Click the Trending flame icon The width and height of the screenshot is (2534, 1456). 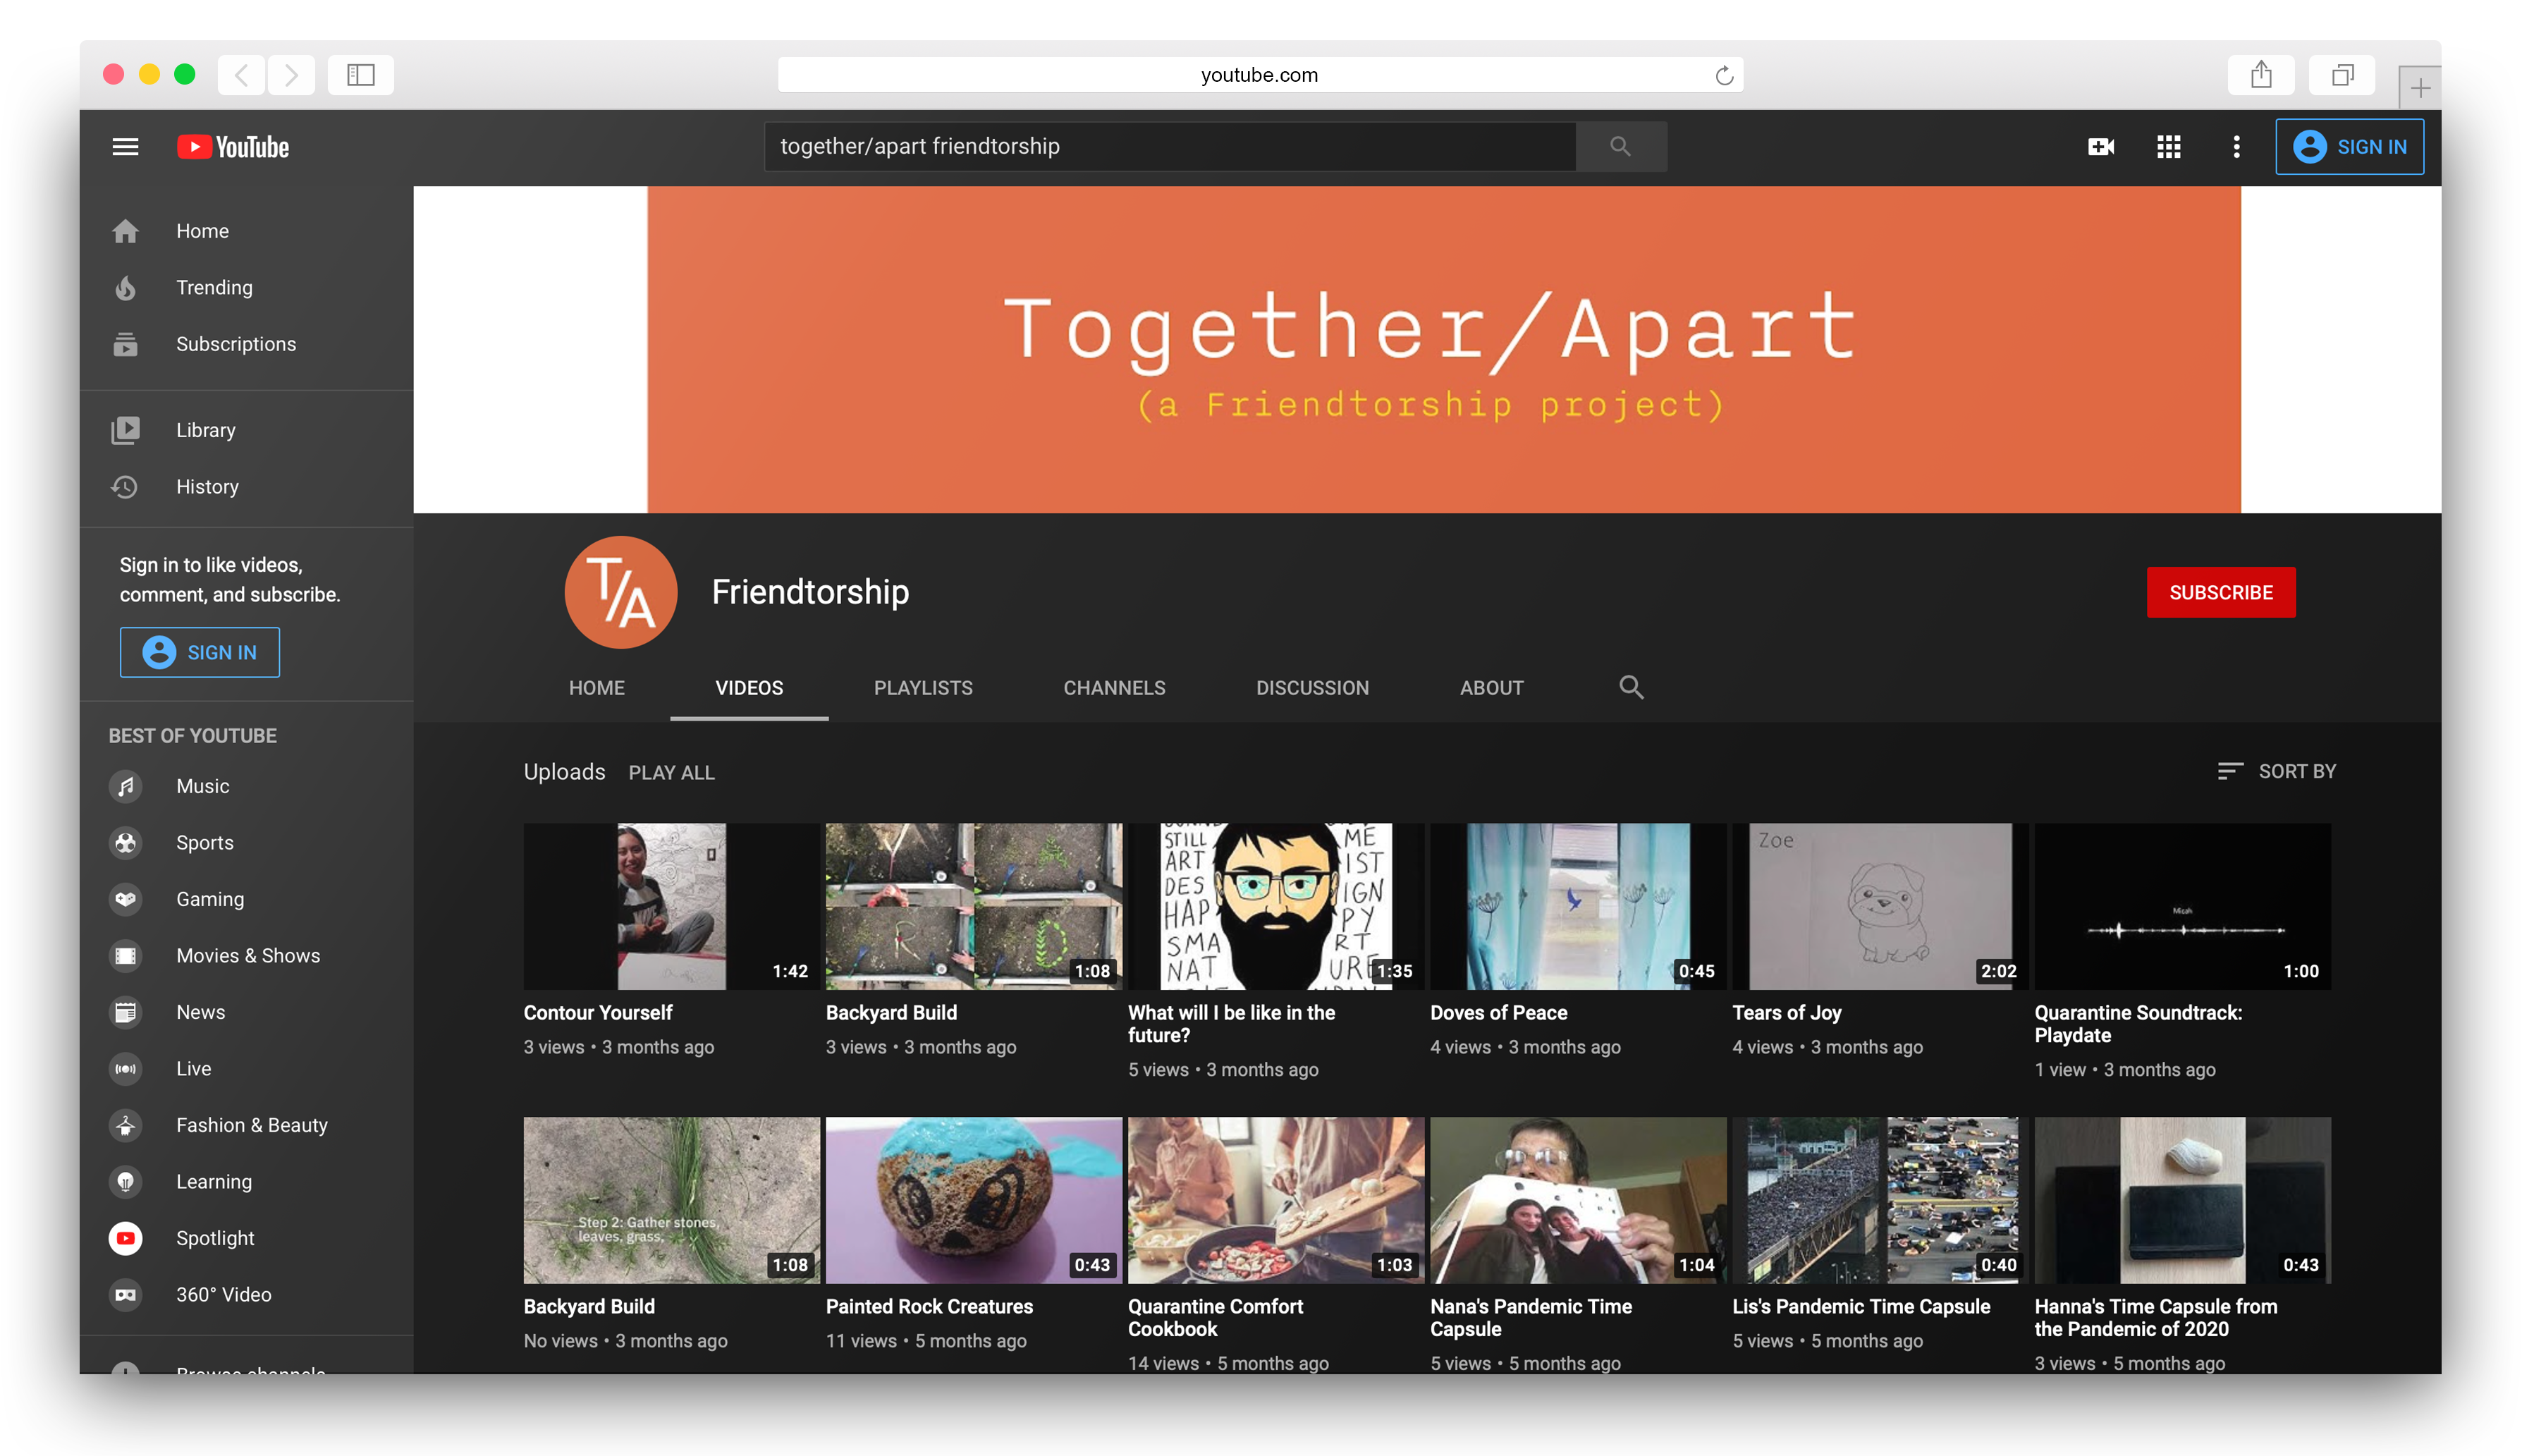(x=125, y=288)
